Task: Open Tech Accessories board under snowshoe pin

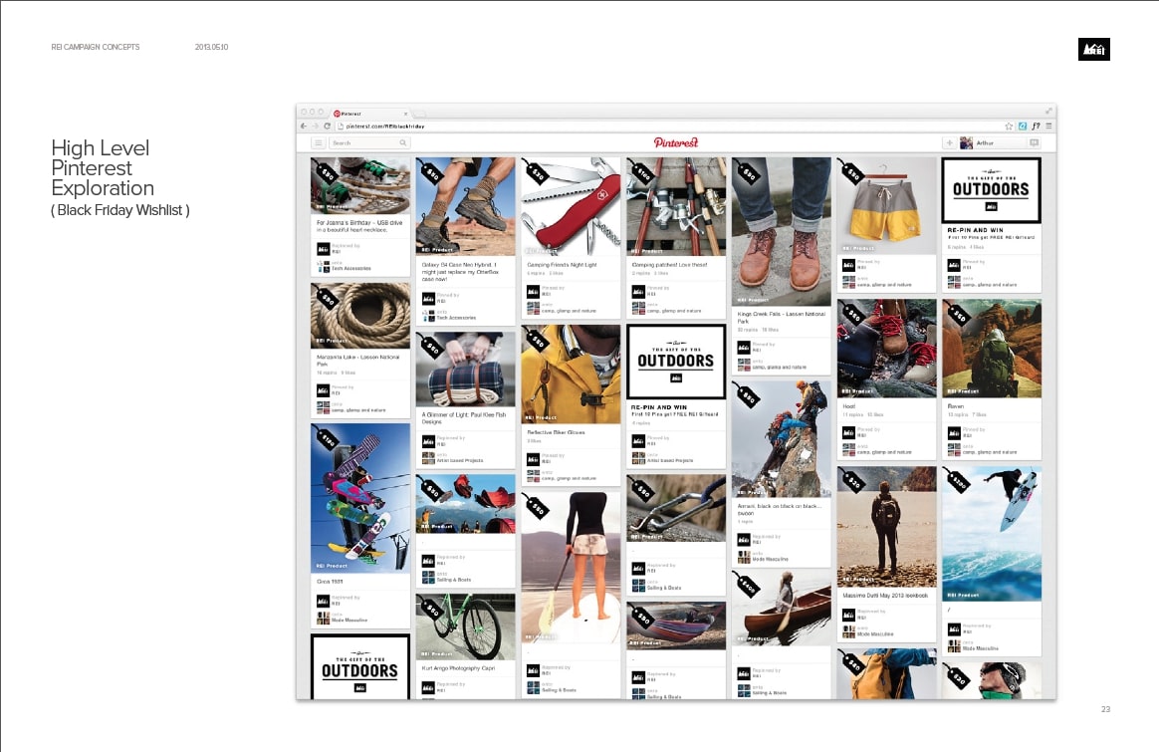Action: click(457, 318)
